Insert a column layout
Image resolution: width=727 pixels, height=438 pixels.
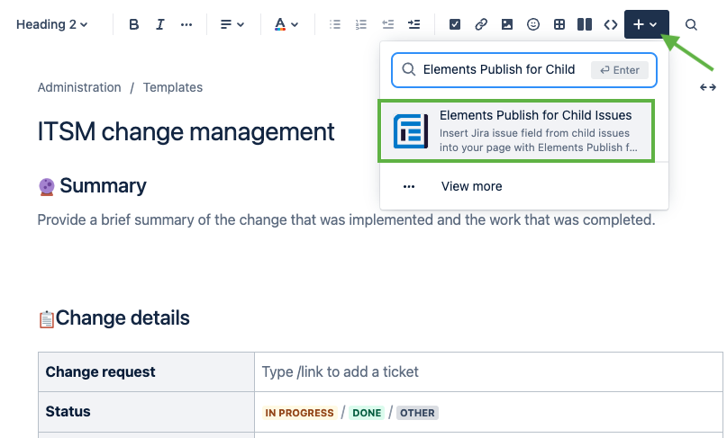tap(585, 24)
